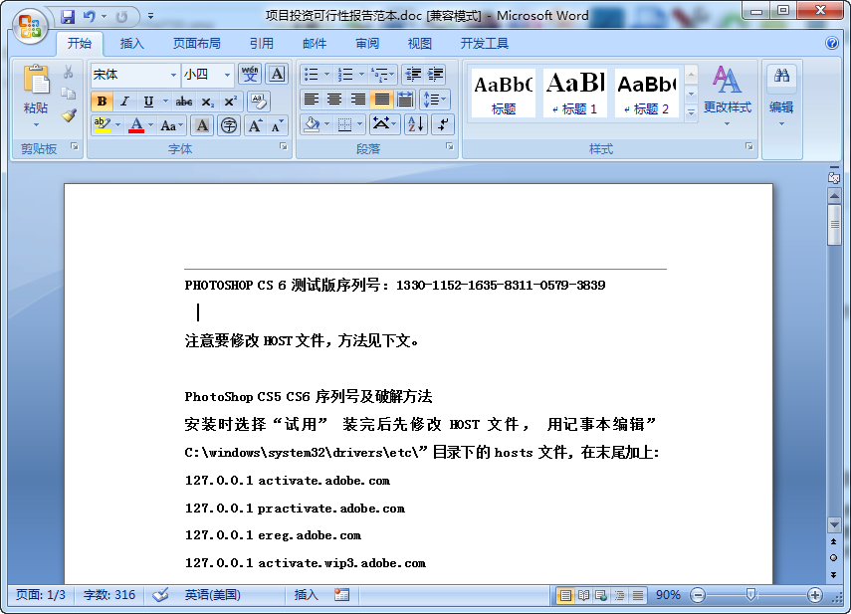Cut the selected text

tap(68, 72)
